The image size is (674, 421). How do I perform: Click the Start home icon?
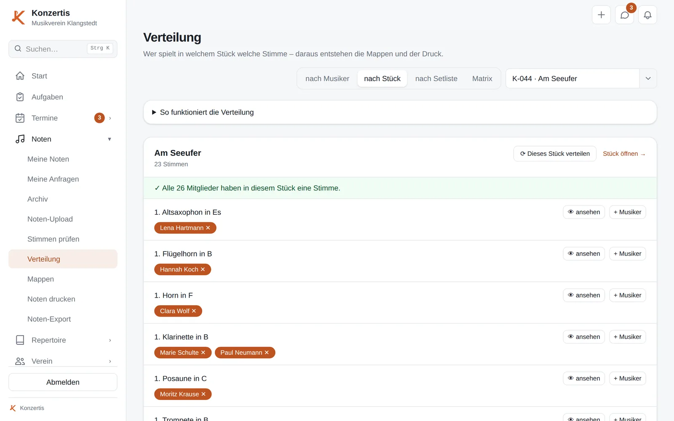tap(20, 76)
